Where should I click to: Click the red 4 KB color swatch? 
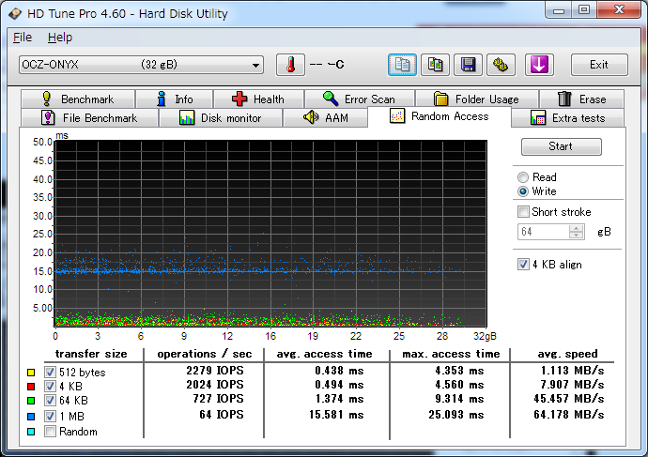(31, 387)
